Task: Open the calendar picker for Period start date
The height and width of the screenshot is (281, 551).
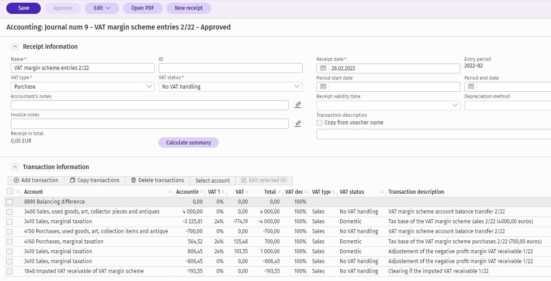Action: pos(323,87)
